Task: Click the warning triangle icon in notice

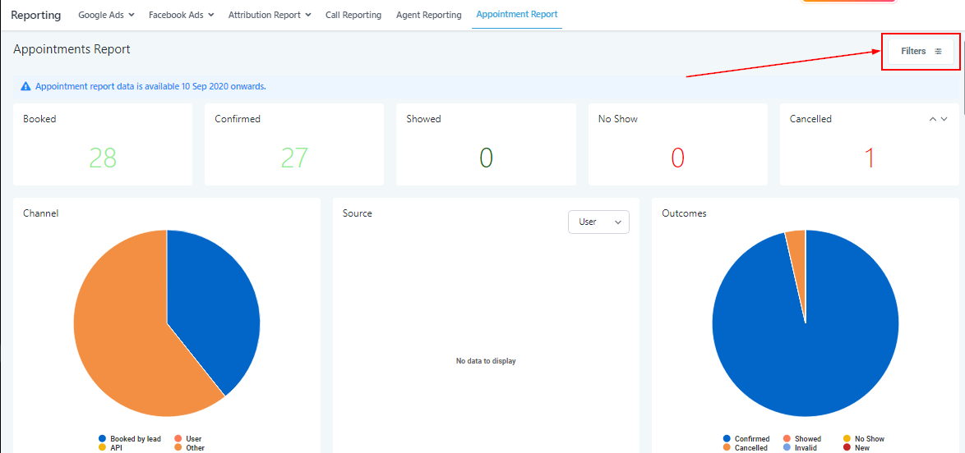Action: (x=26, y=86)
